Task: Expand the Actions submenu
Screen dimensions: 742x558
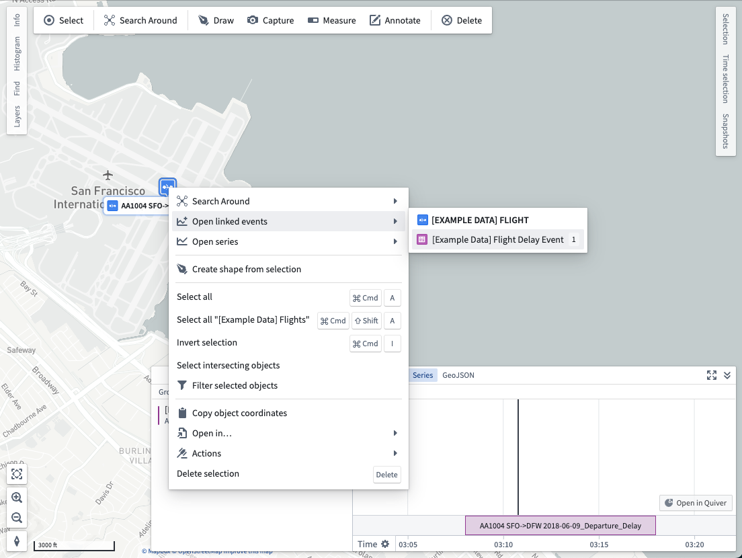Action: [x=288, y=453]
